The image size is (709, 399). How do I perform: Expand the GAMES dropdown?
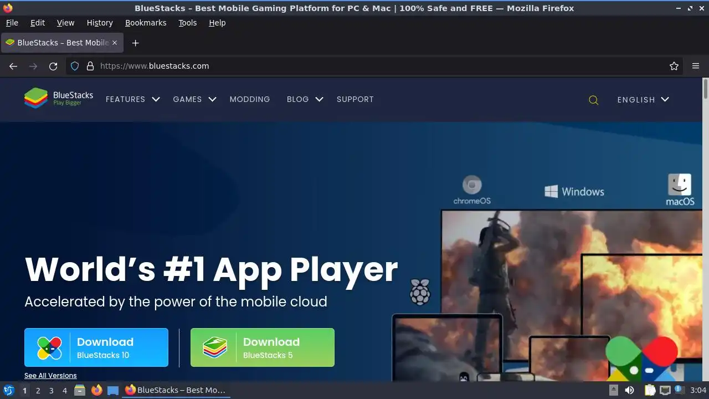point(194,99)
